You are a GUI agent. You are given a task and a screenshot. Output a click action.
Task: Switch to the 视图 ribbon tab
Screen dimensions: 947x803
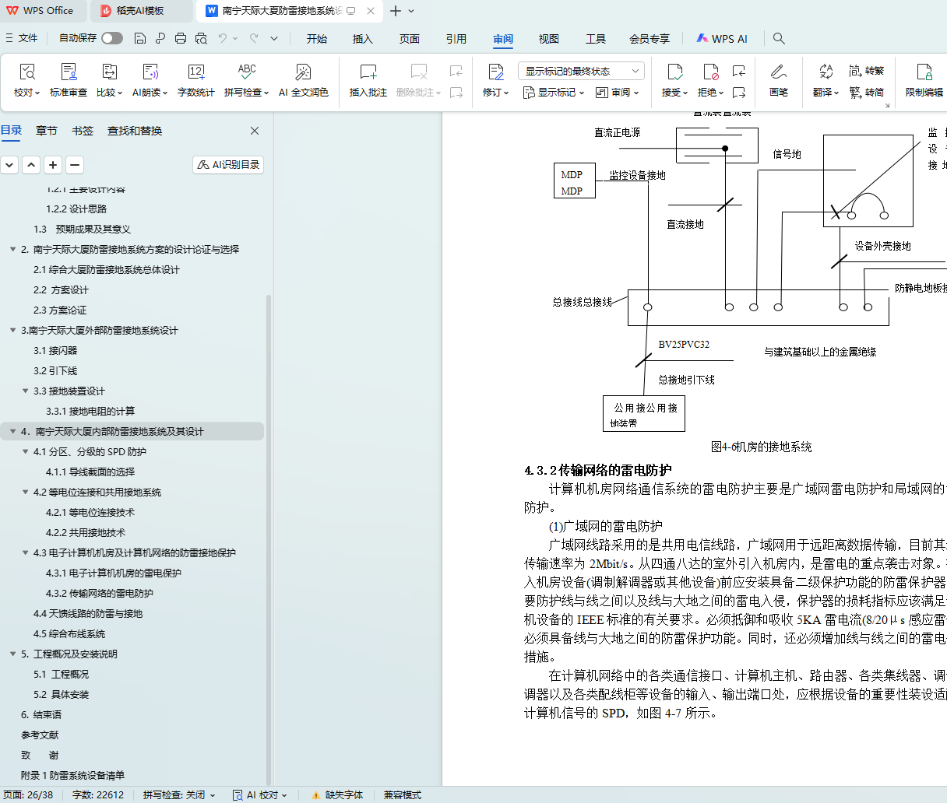pos(548,38)
